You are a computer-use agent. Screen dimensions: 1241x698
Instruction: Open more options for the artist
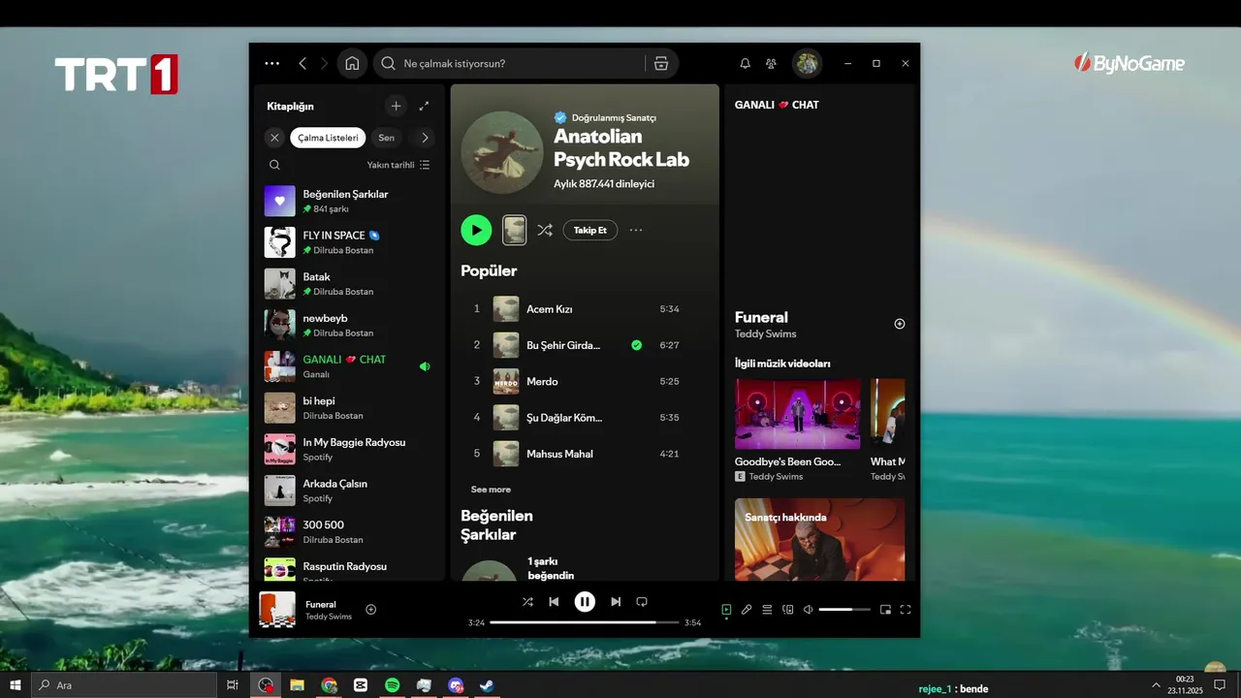[636, 230]
